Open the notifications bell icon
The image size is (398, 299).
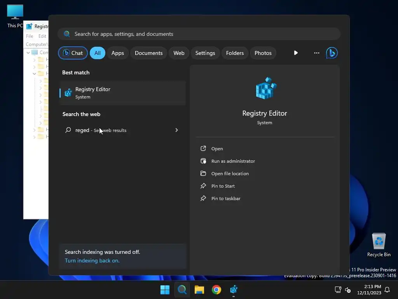pos(387,290)
